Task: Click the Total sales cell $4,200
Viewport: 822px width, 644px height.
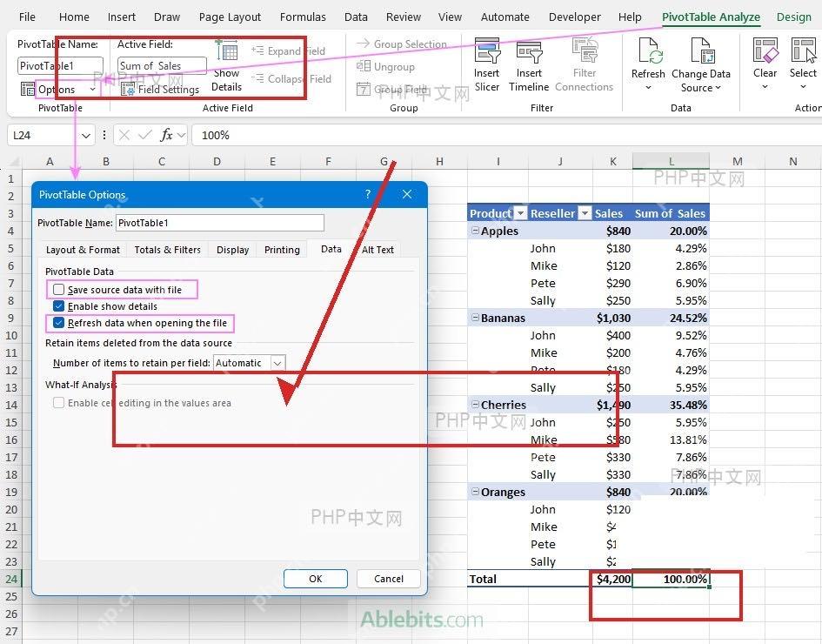Action: pyautogui.click(x=613, y=579)
